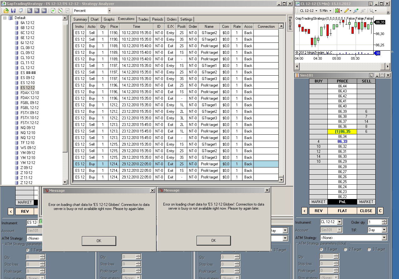Collapse the Default instrument list node
Image resolution: width=399 pixels, height=279 pixels.
tap(5, 18)
